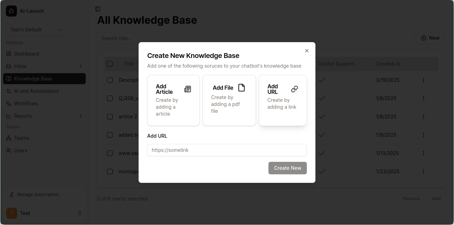454x225 pixels.
Task: Check the artilce 2 row checkbox
Action: tap(110, 117)
